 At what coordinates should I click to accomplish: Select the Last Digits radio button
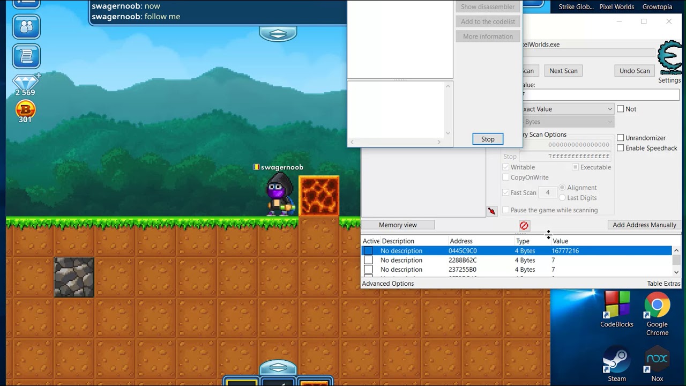562,198
